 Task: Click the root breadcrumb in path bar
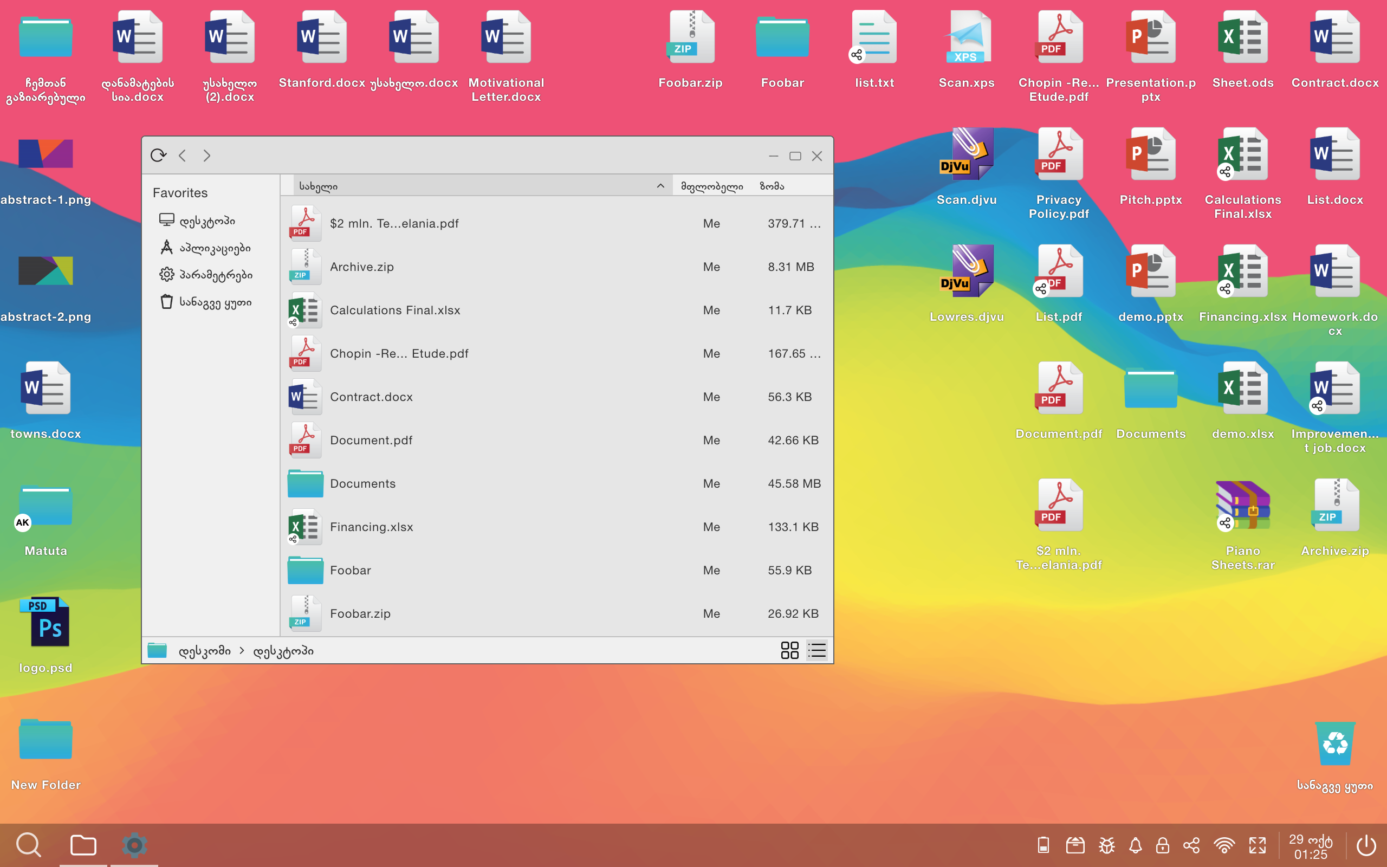[x=204, y=651]
